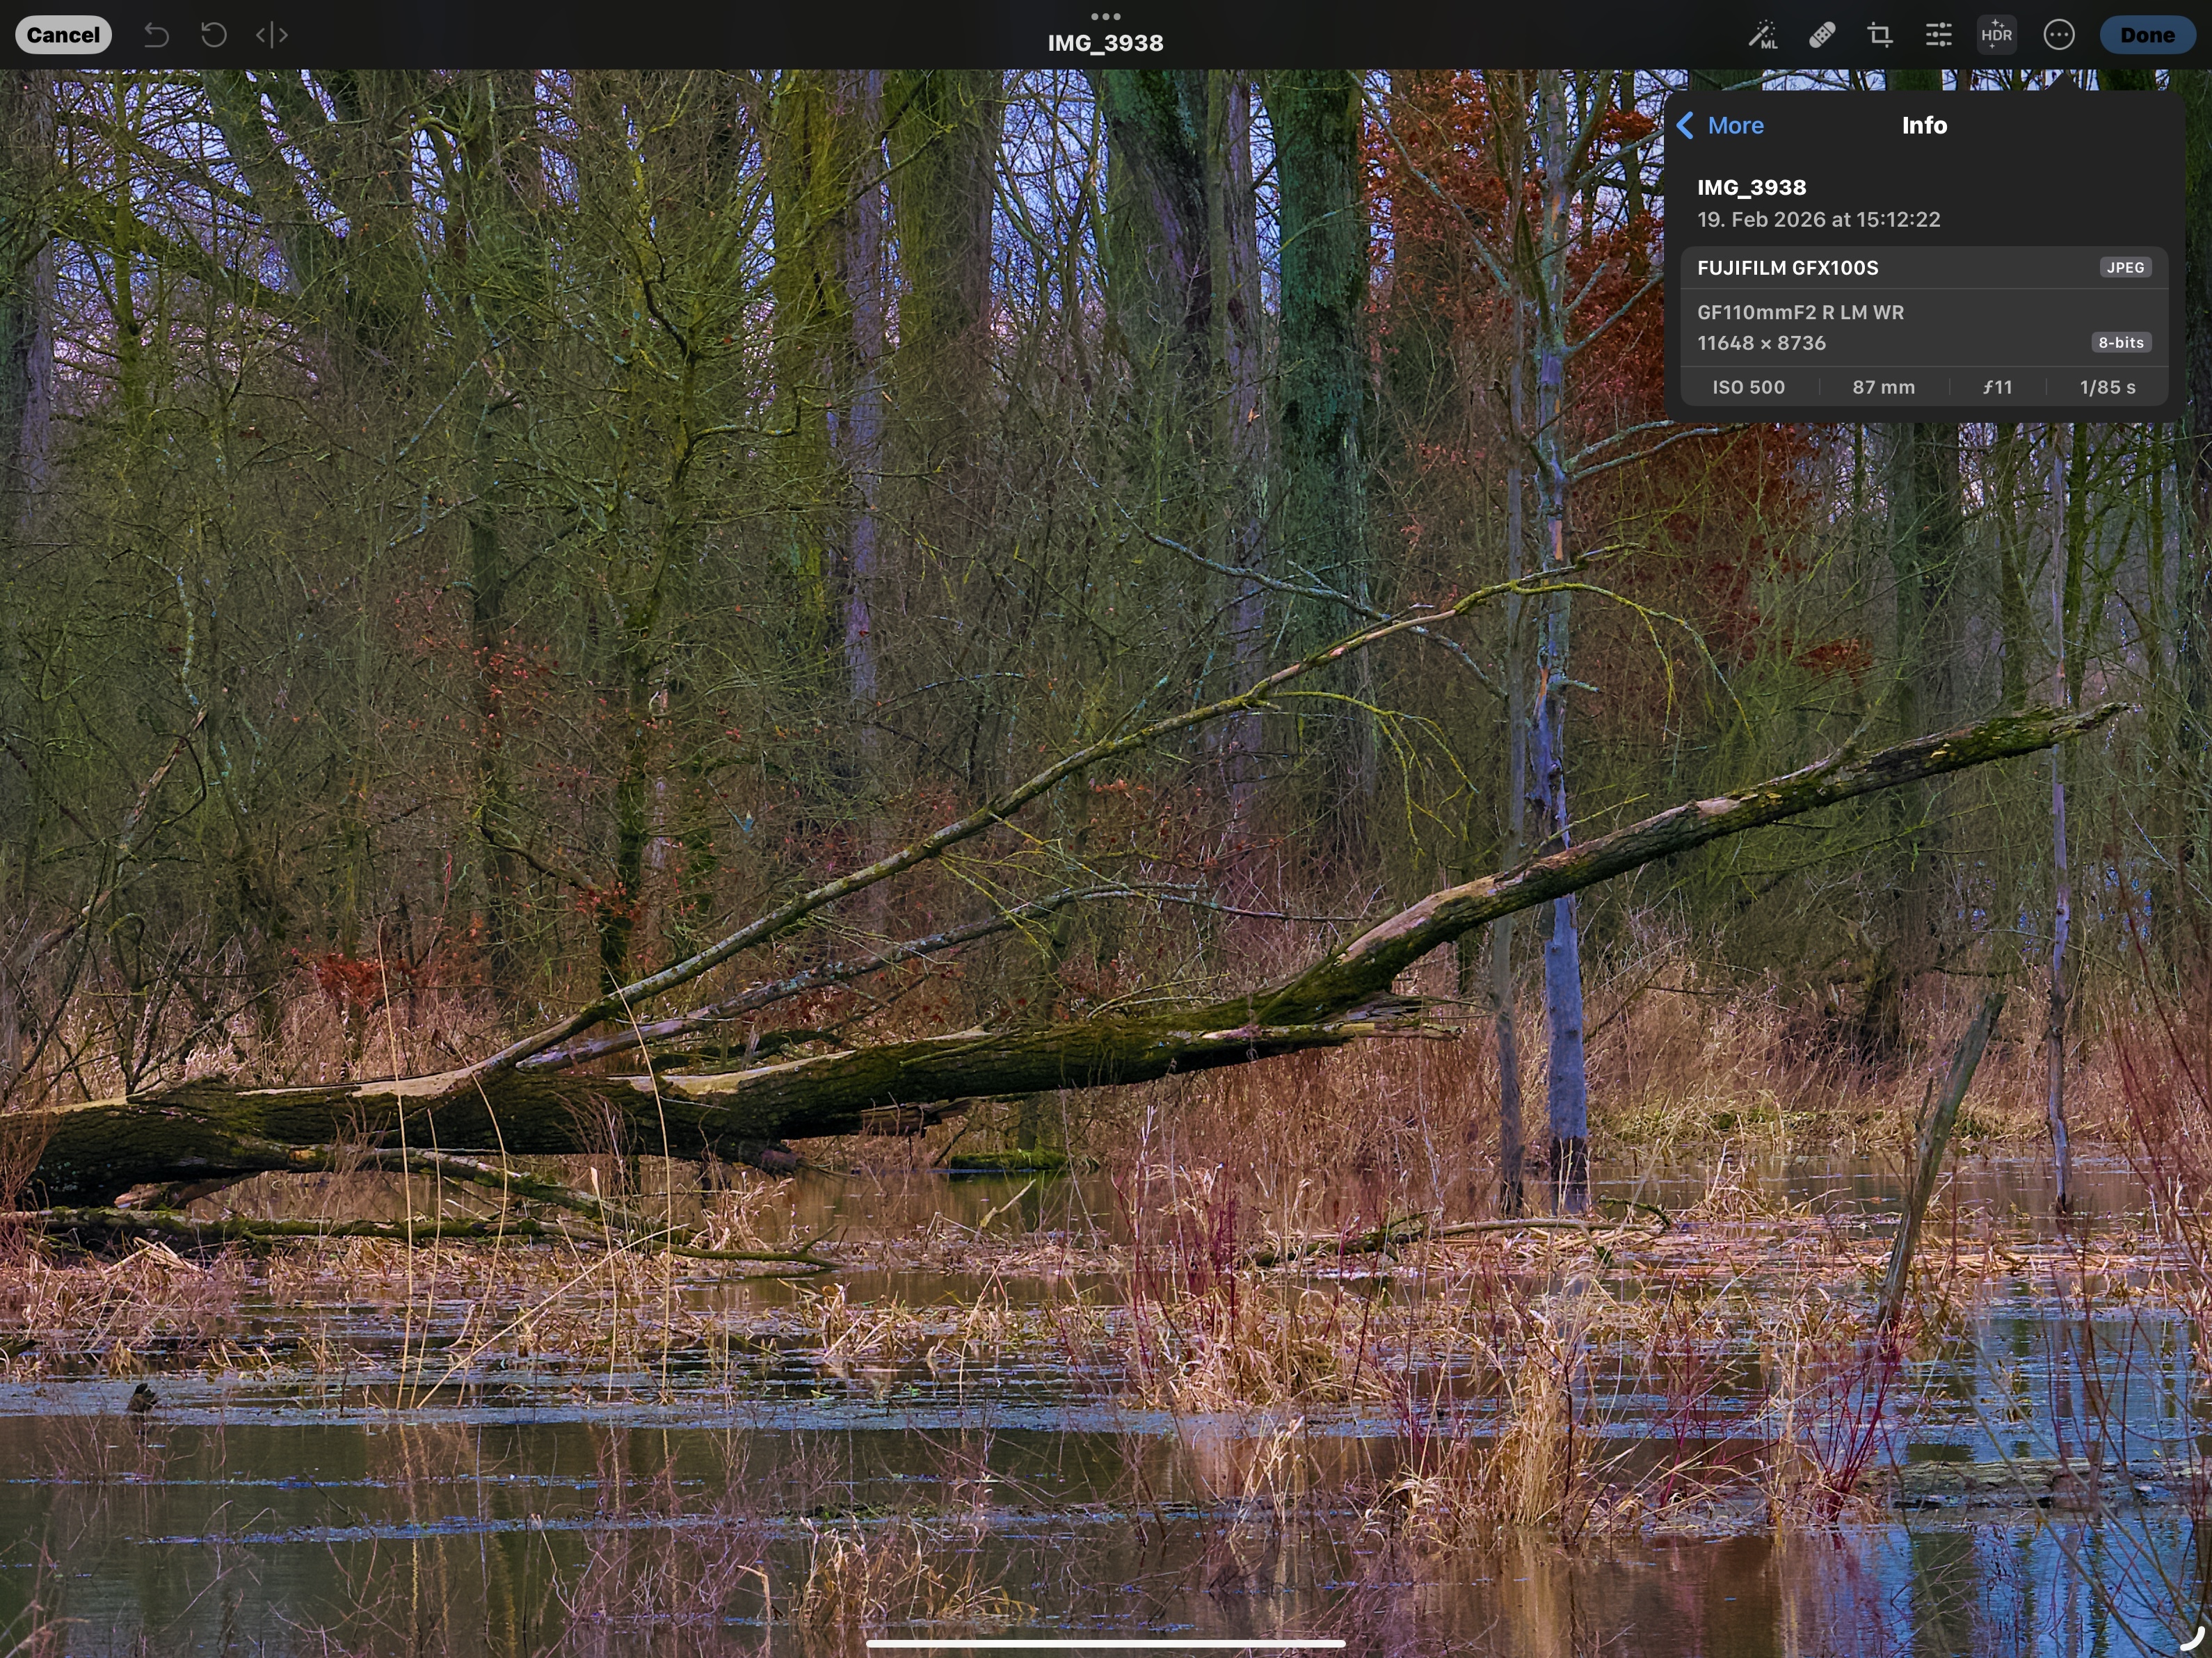Click the Info panel heading
Image resolution: width=2212 pixels, height=1658 pixels.
pyautogui.click(x=1924, y=126)
